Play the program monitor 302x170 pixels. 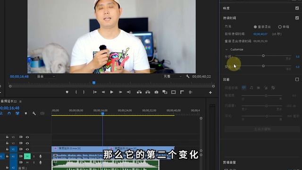pos(112,92)
